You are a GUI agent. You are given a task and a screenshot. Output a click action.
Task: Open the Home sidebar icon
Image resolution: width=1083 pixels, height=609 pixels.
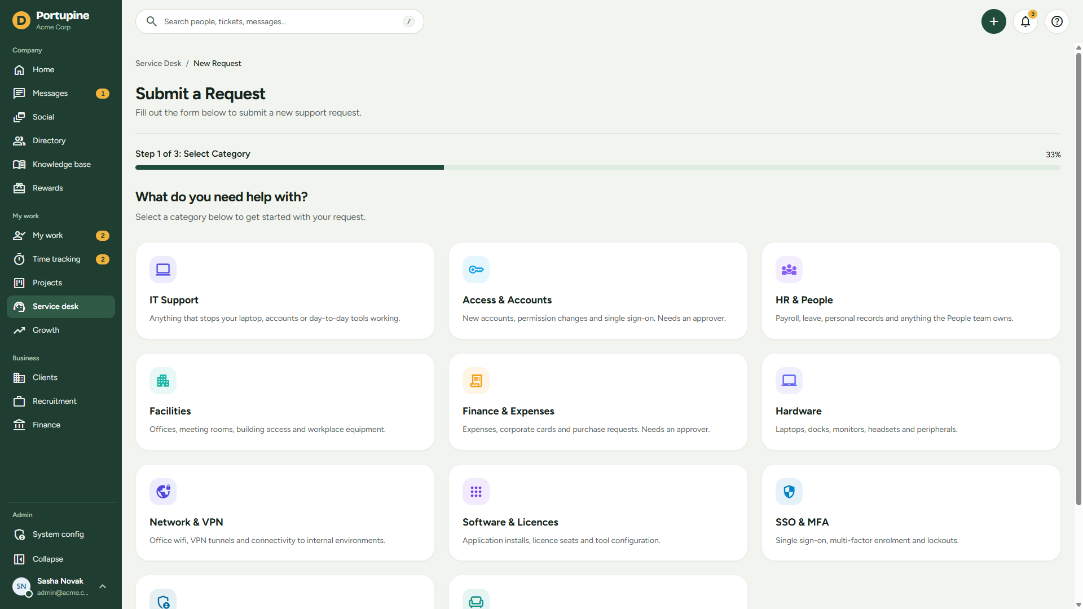tap(19, 70)
